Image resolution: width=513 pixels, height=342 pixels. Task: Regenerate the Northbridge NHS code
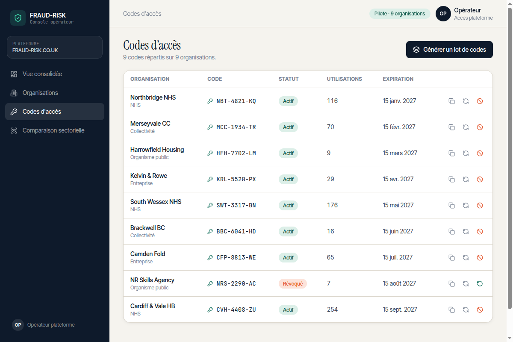(x=466, y=101)
